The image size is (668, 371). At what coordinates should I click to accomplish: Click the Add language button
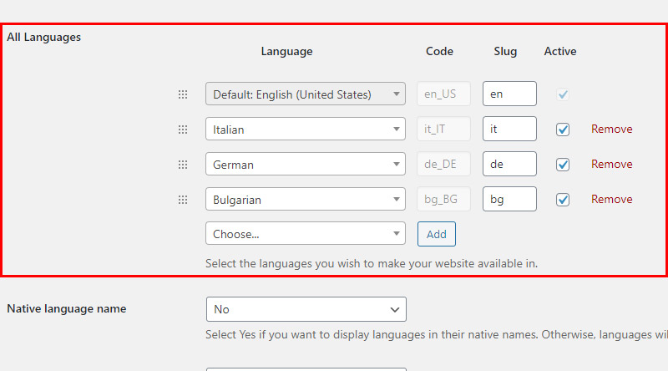point(436,234)
